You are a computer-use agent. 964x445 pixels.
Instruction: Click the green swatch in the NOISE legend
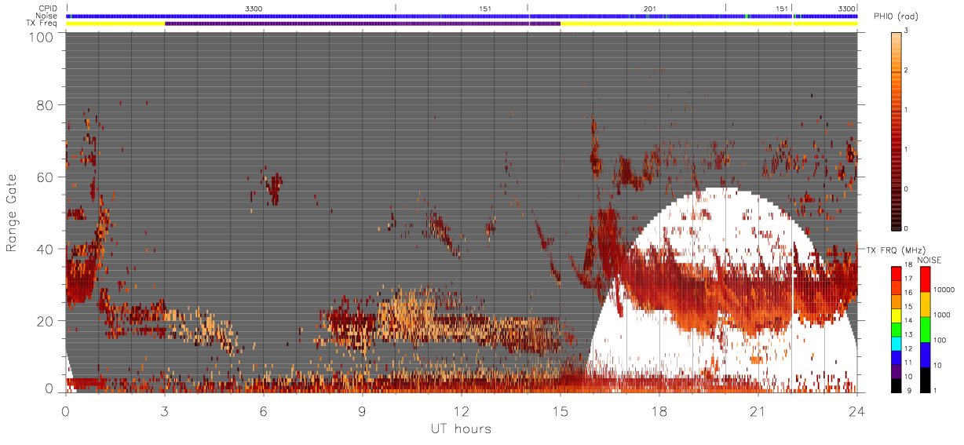[x=926, y=330]
